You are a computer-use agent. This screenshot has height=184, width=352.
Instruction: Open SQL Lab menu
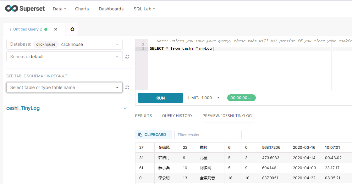pyautogui.click(x=144, y=9)
